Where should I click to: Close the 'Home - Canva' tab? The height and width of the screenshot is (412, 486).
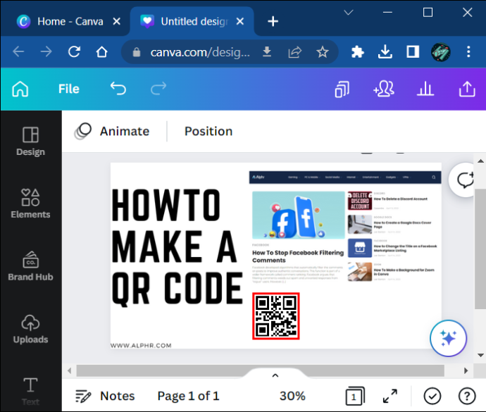pos(116,21)
